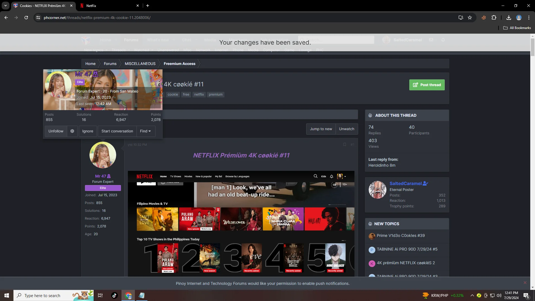This screenshot has width=535, height=301.
Task: Open Prime V1d3o C0okles #39 topic
Action: 401,236
